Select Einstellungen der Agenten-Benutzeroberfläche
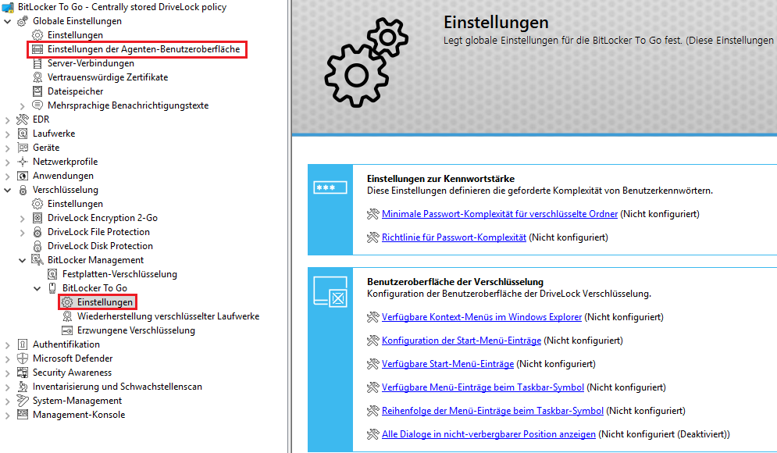The image size is (777, 453). 144,49
